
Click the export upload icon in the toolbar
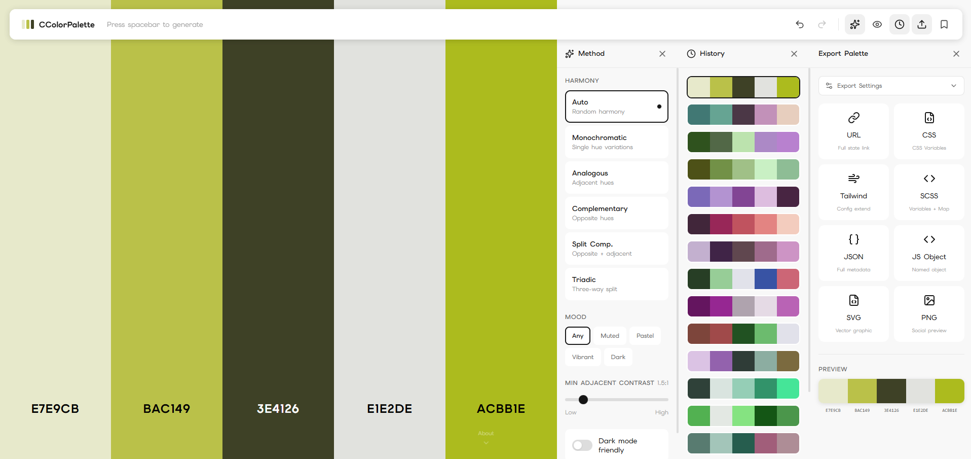pyautogui.click(x=922, y=24)
